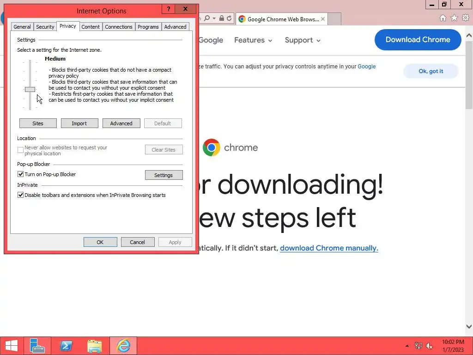Viewport: 473px width, 355px height.
Task: Click the Chrome favicon on the browser tab
Action: [x=242, y=19]
